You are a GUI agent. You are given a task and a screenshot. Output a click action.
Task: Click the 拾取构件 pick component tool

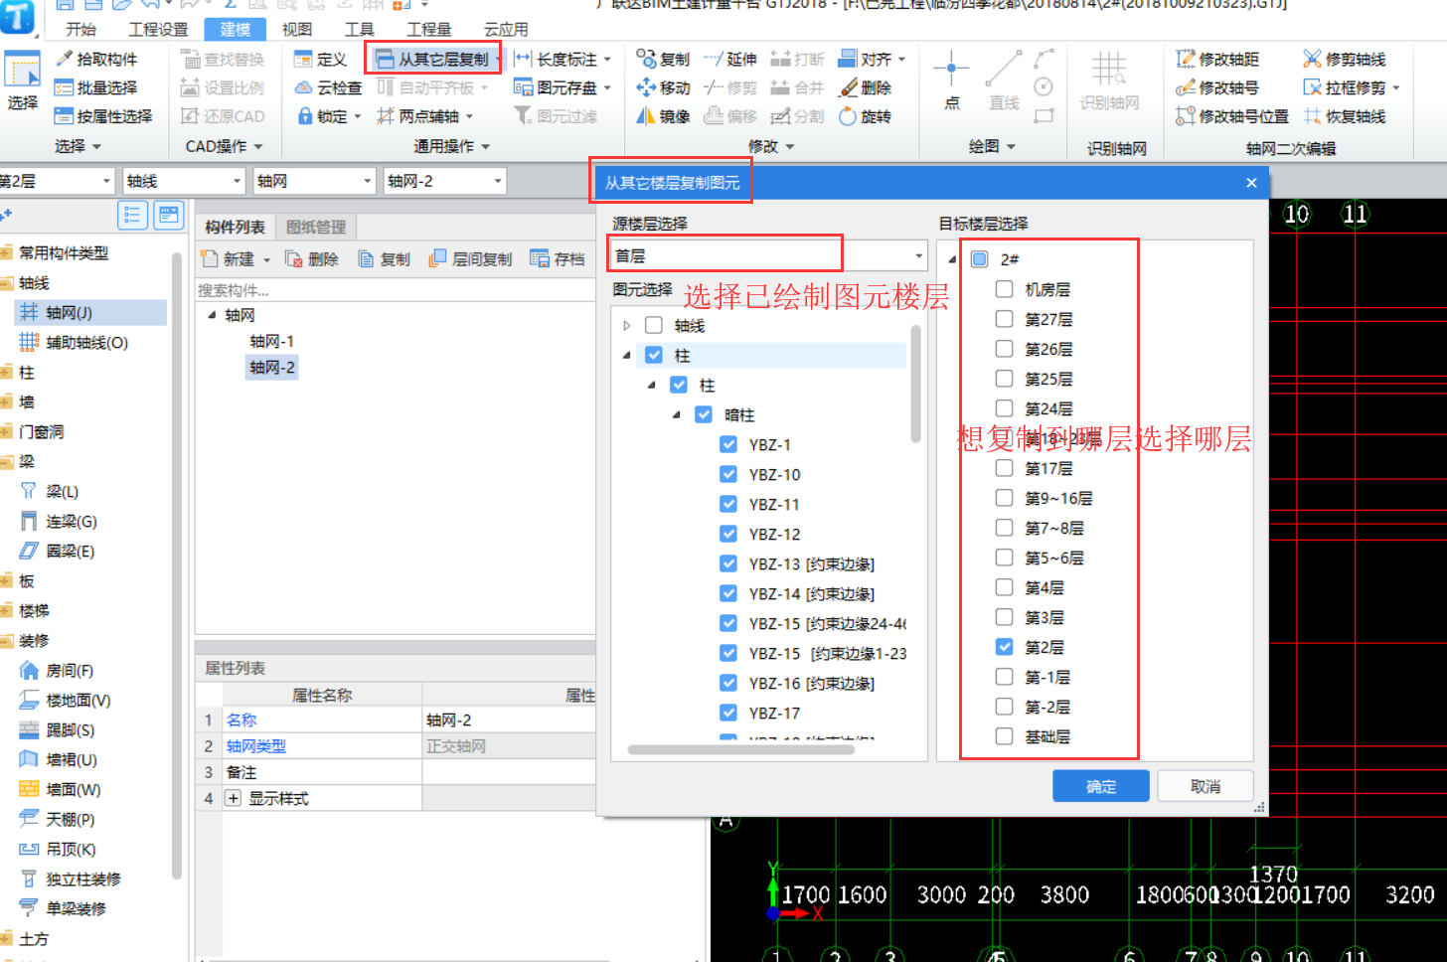point(96,59)
